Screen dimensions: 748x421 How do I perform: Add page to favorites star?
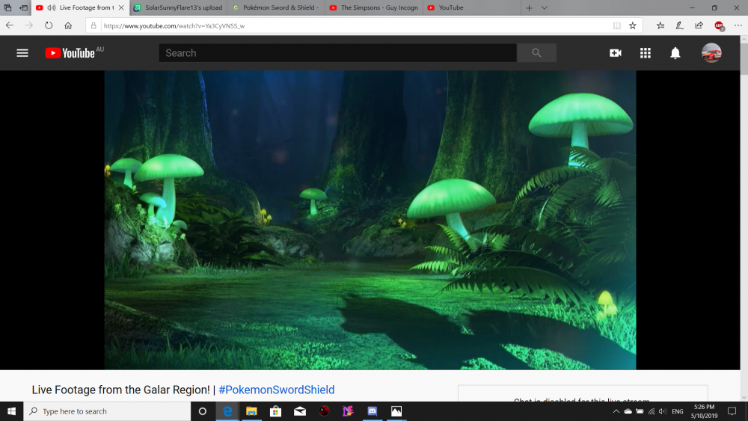click(633, 25)
